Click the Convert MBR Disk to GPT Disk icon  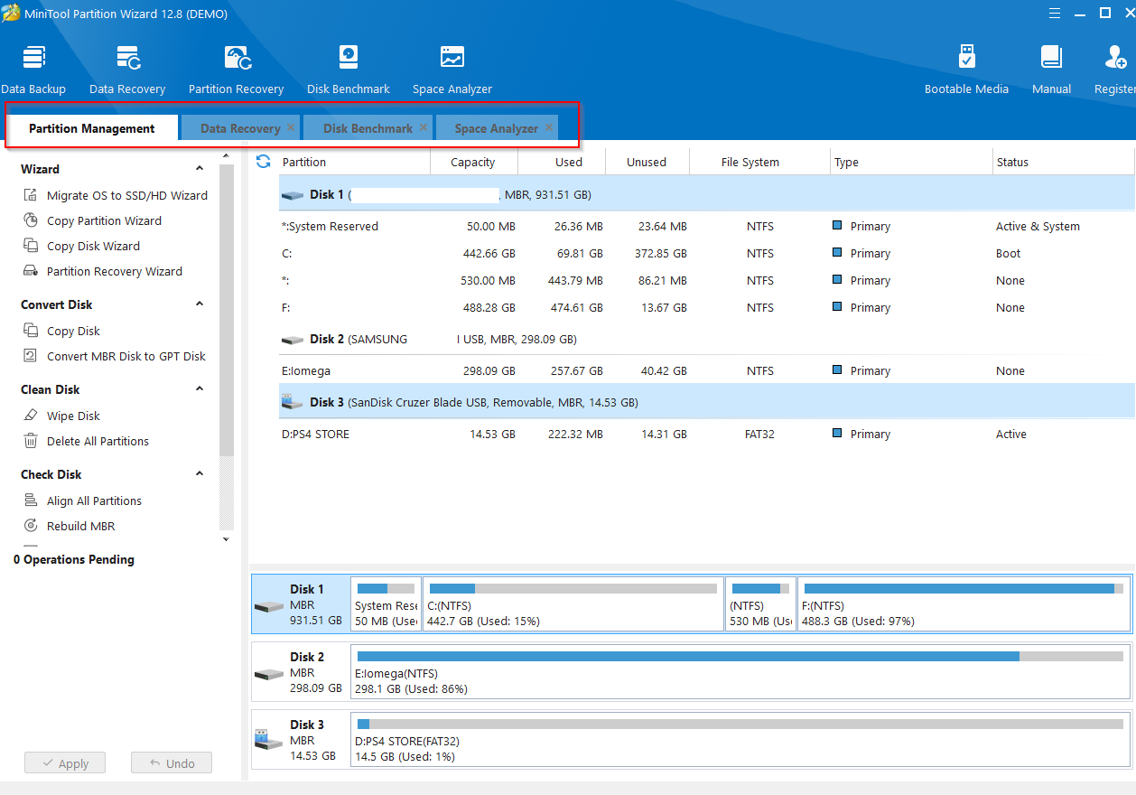pos(30,356)
